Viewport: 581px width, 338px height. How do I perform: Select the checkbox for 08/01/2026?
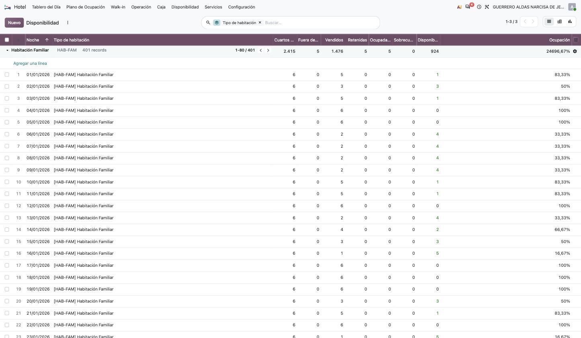[x=7, y=158]
